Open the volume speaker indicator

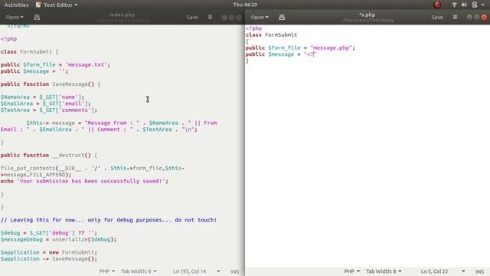464,5
